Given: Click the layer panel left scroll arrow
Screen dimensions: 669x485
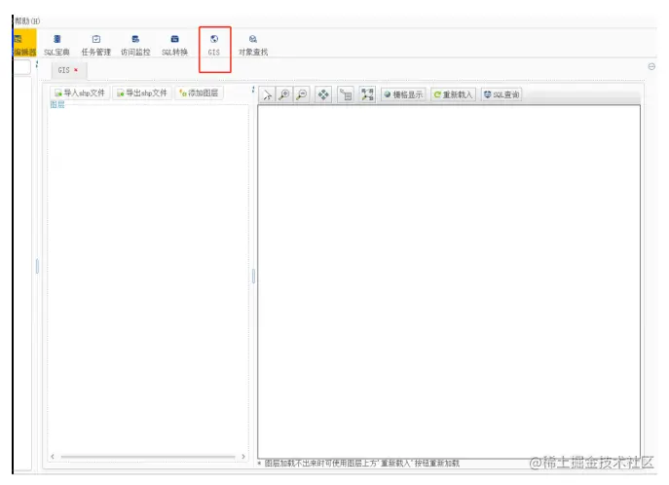Looking at the screenshot, I should 52,457.
